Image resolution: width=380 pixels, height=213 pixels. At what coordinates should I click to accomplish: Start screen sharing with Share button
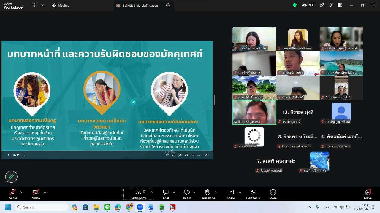click(x=231, y=194)
